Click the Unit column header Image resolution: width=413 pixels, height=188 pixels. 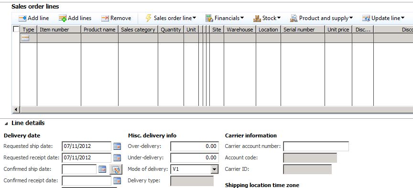coord(191,30)
